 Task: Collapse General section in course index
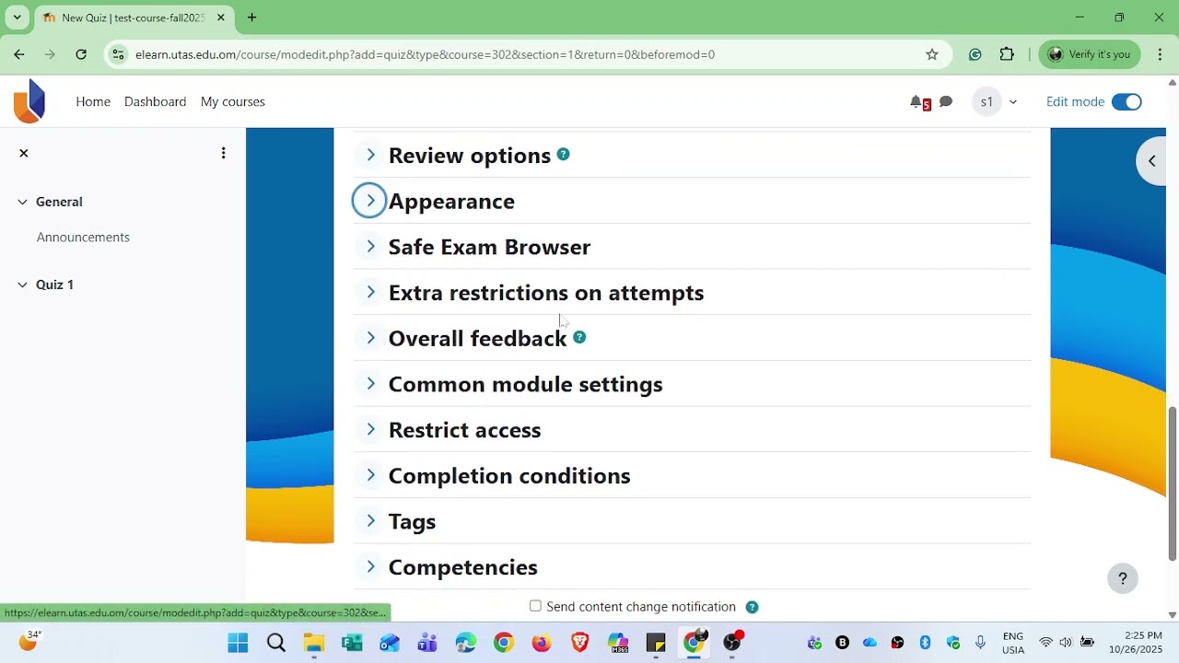coord(22,202)
